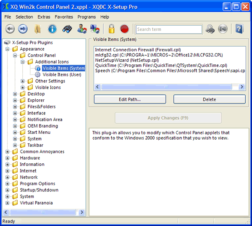Click right arrow of tree panel scrollbar
Viewport: 252px width, 226px height.
click(x=81, y=212)
